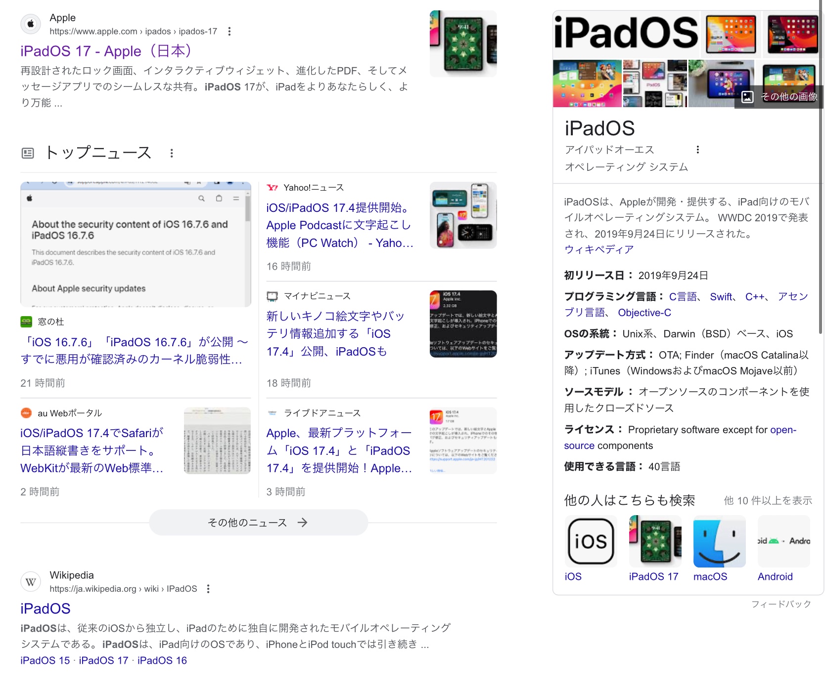Click the Android text label in related searches
The height and width of the screenshot is (689, 825).
(x=775, y=576)
